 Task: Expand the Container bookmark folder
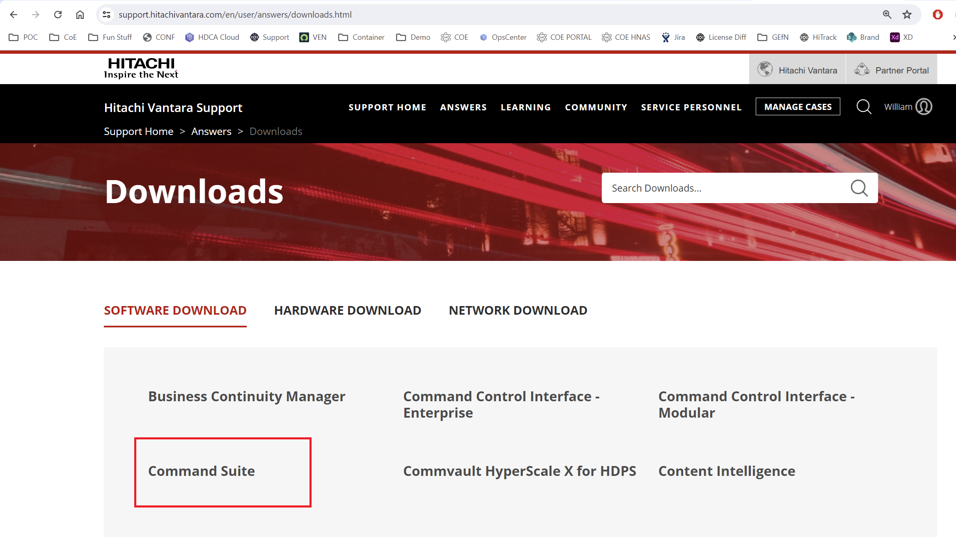tap(361, 37)
